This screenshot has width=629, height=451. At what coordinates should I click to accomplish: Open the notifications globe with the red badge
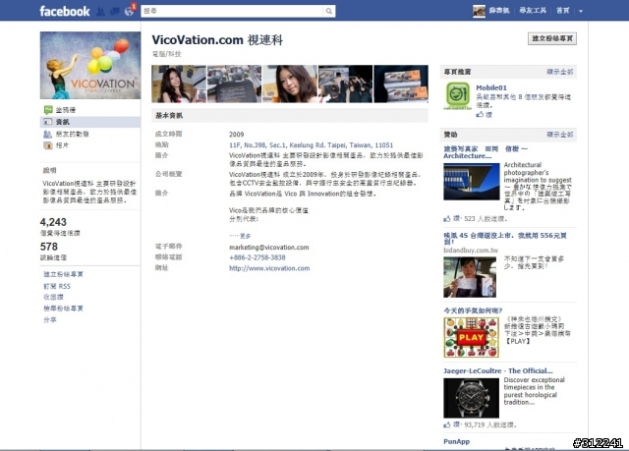tap(129, 11)
